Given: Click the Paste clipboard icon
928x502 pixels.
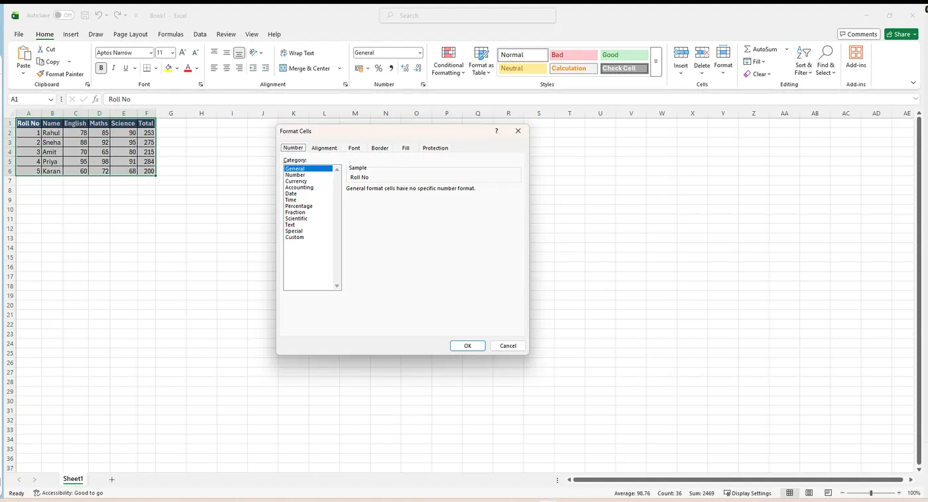Looking at the screenshot, I should pos(24,54).
